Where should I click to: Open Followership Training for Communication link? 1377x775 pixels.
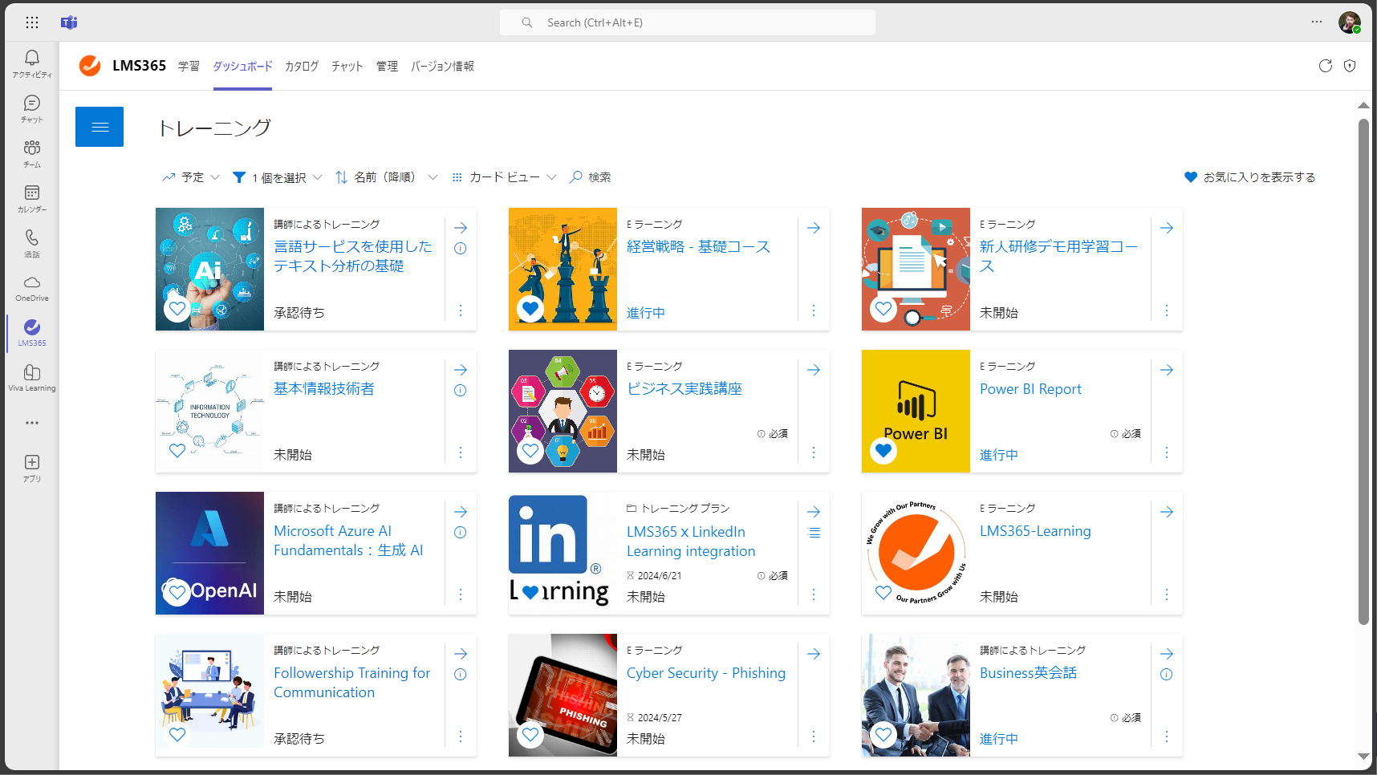coord(352,683)
